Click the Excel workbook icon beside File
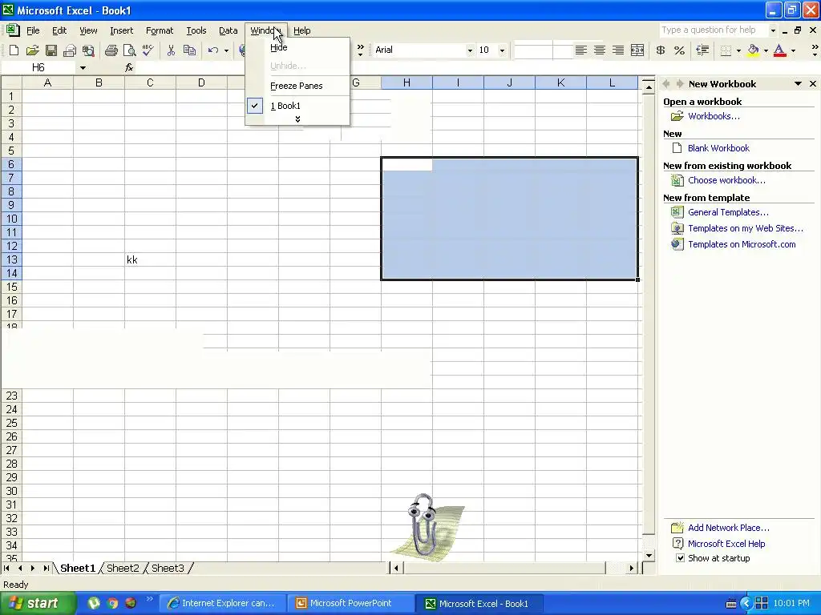 13,30
